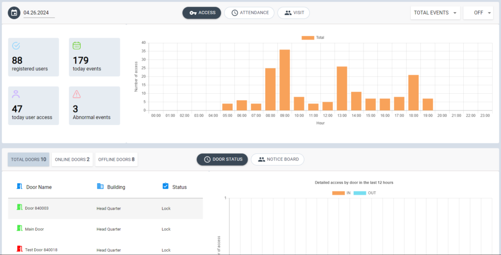This screenshot has height=255, width=501.
Task: Open the NOTICE BOARD view
Action: pyautogui.click(x=277, y=159)
